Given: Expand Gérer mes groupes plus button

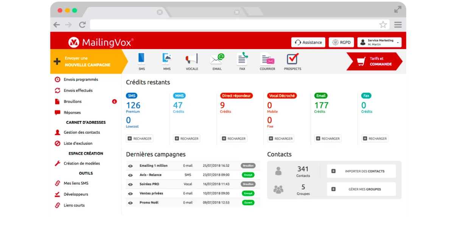Looking at the screenshot, I should [333, 189].
